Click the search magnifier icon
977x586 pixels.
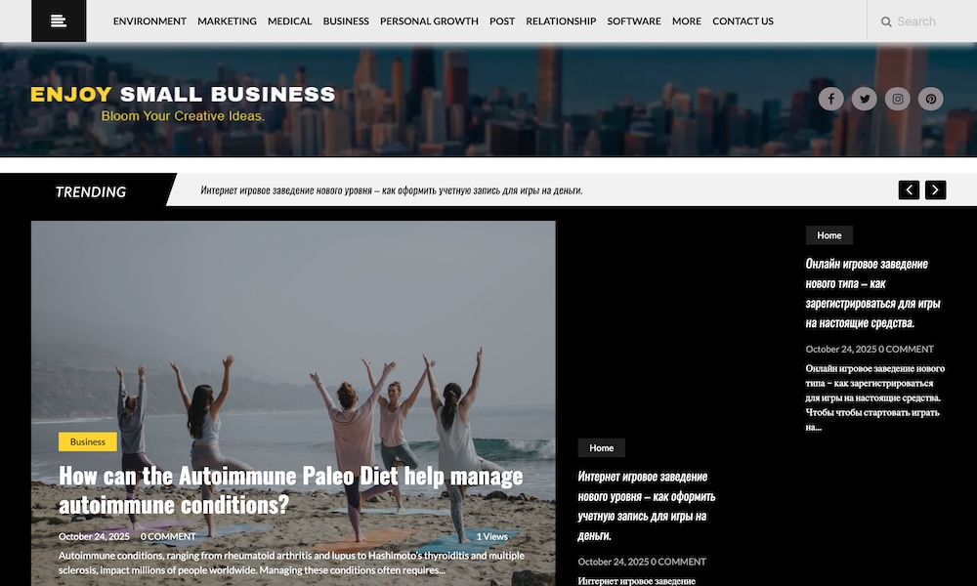pyautogui.click(x=885, y=21)
